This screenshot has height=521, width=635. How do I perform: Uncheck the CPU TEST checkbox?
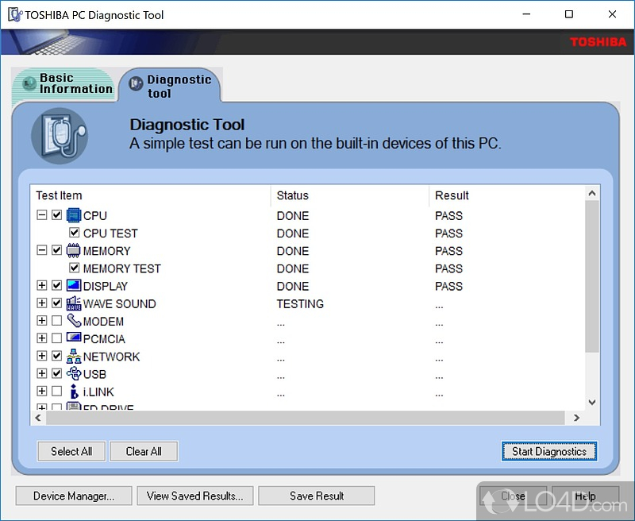(x=74, y=233)
